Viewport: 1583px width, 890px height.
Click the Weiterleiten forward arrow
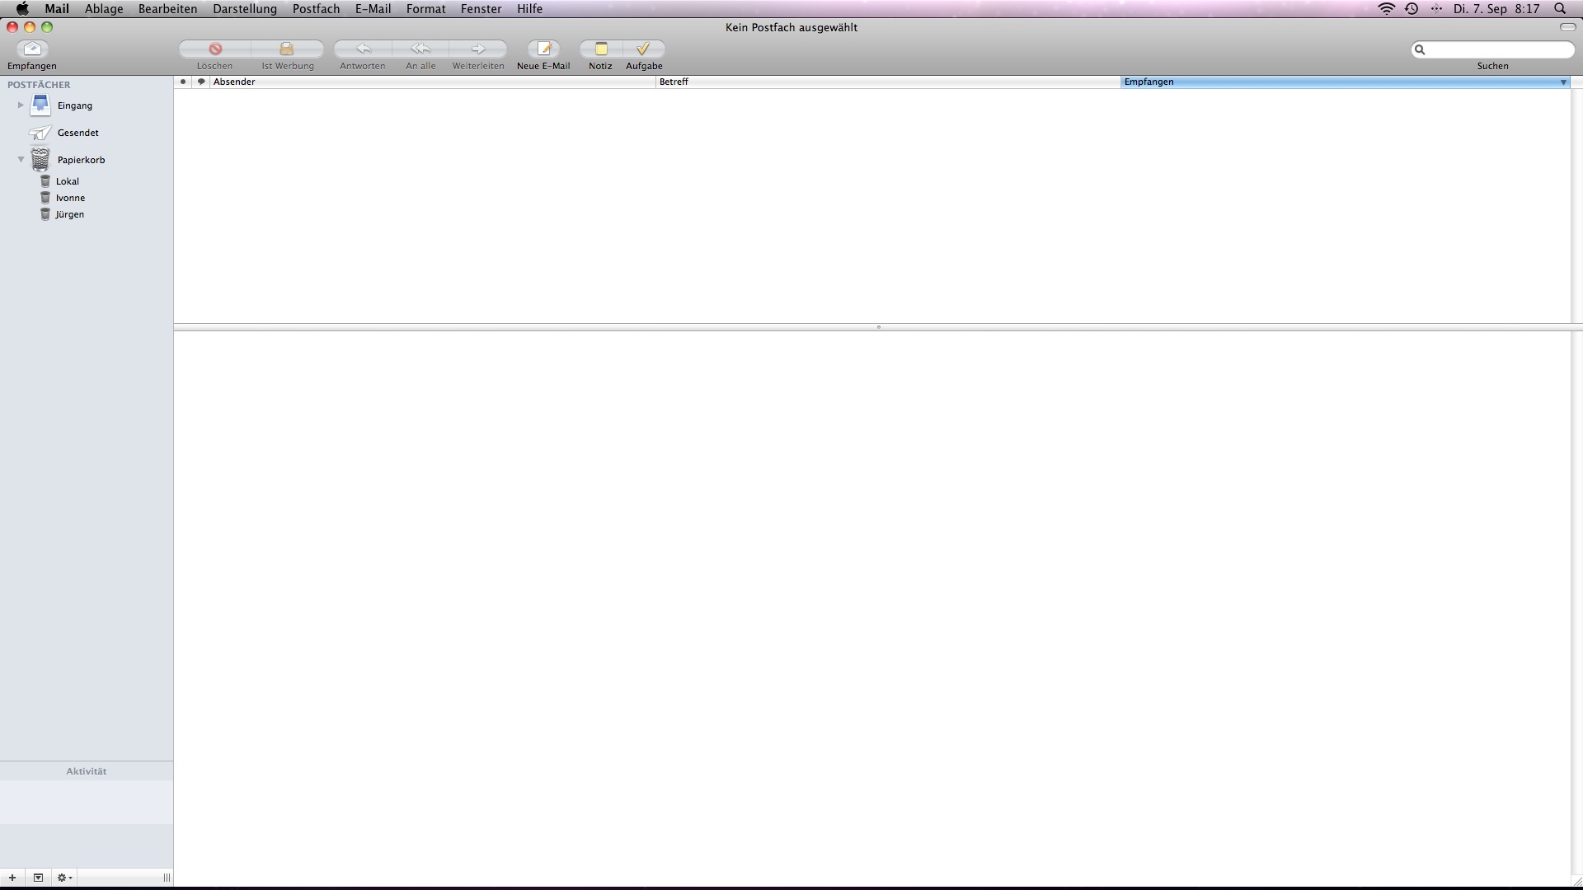click(478, 49)
